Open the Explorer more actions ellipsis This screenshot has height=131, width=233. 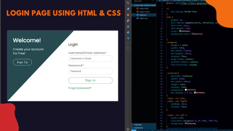[153, 1]
